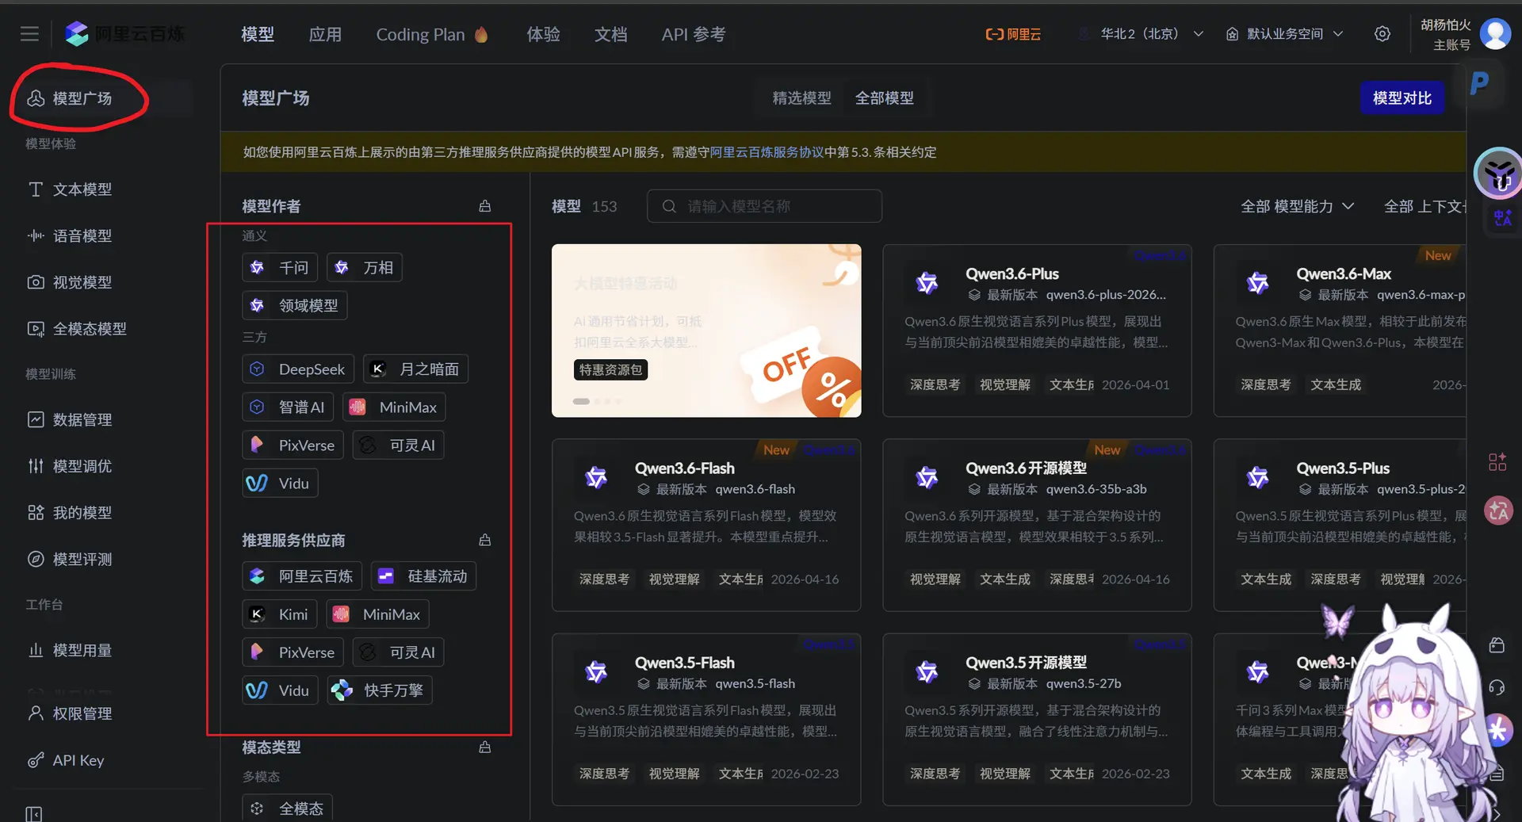Open the Coding Plan tab

point(432,34)
